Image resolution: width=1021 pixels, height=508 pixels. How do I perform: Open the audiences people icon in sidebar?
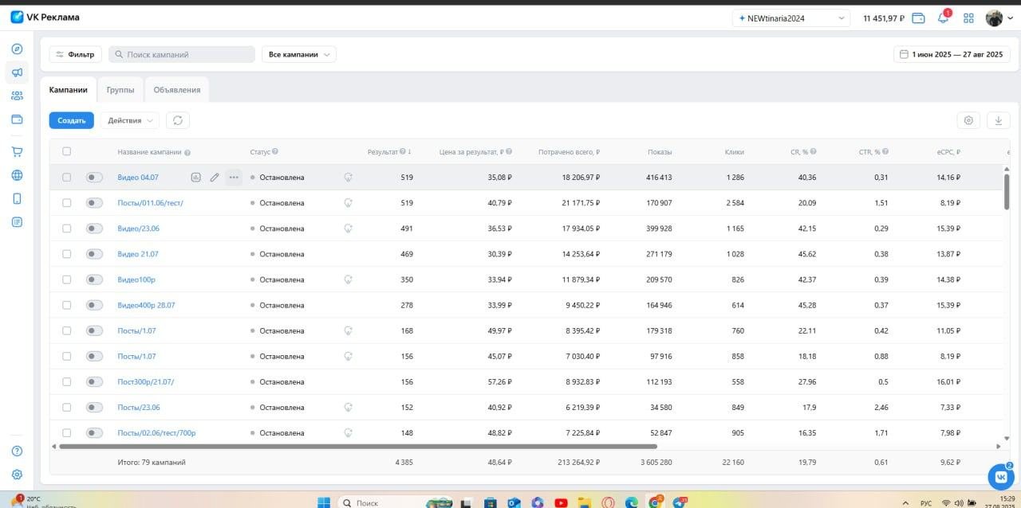tap(17, 96)
